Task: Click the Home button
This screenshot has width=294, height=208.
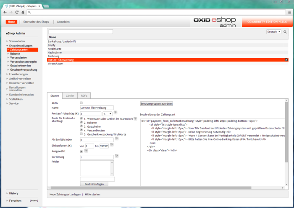Action: (x=11, y=22)
